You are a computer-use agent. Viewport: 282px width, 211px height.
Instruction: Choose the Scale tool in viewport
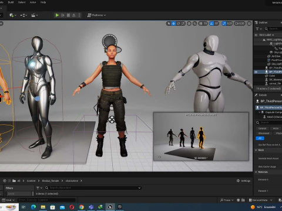pos(183,23)
